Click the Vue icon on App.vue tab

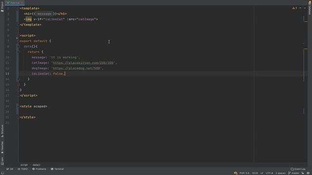pos(8,2)
